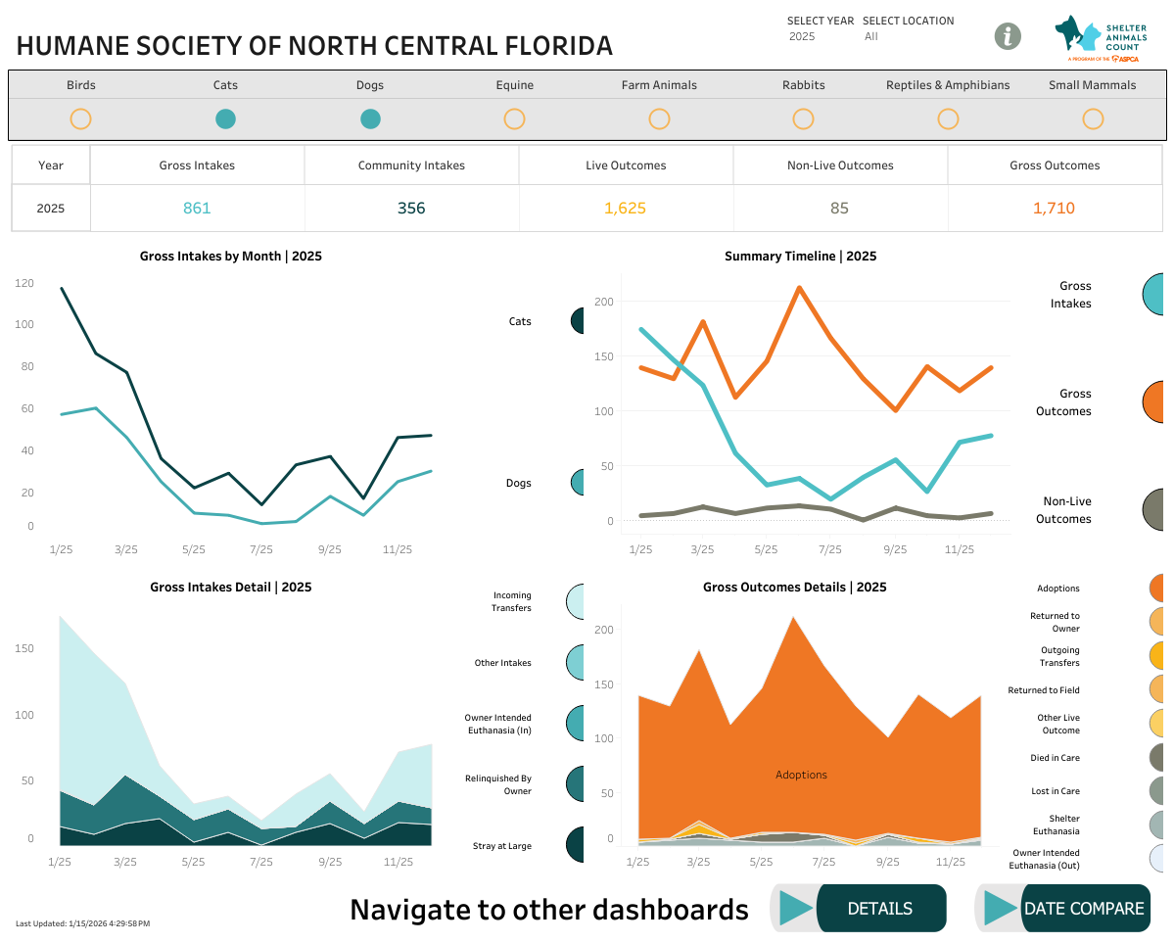The image size is (1174, 943).
Task: Select the Farm Animals species circle
Action: (x=659, y=119)
